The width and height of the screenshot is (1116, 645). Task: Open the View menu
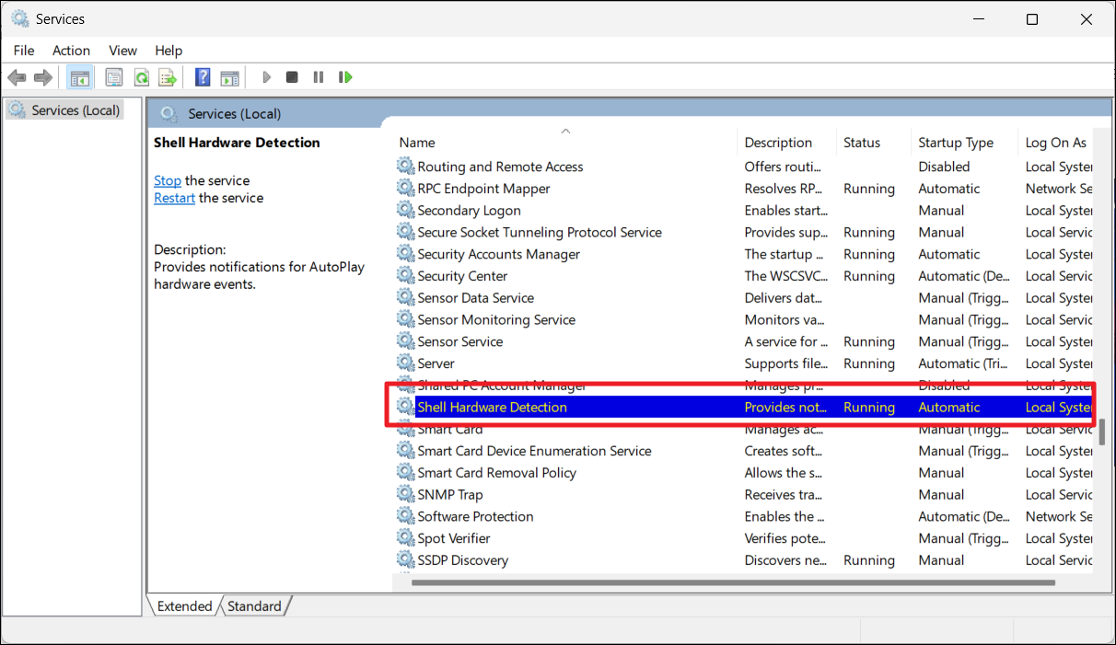122,51
